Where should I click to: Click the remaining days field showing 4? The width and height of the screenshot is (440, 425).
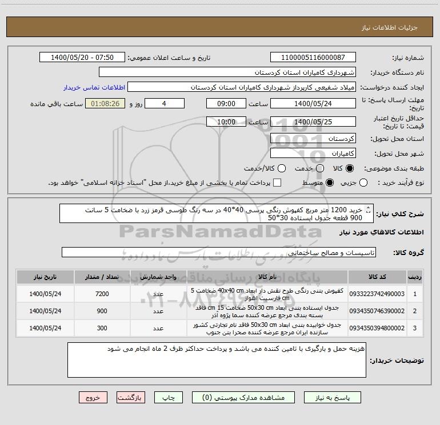(x=165, y=103)
